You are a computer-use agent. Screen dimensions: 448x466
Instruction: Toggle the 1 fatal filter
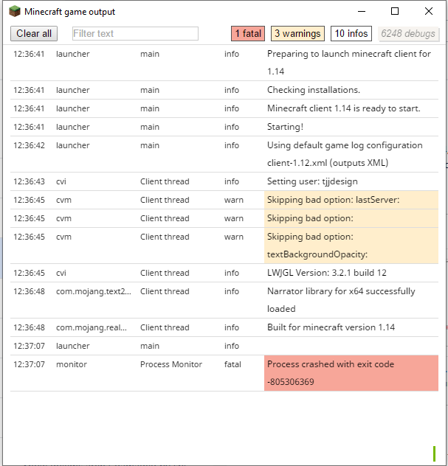[247, 33]
